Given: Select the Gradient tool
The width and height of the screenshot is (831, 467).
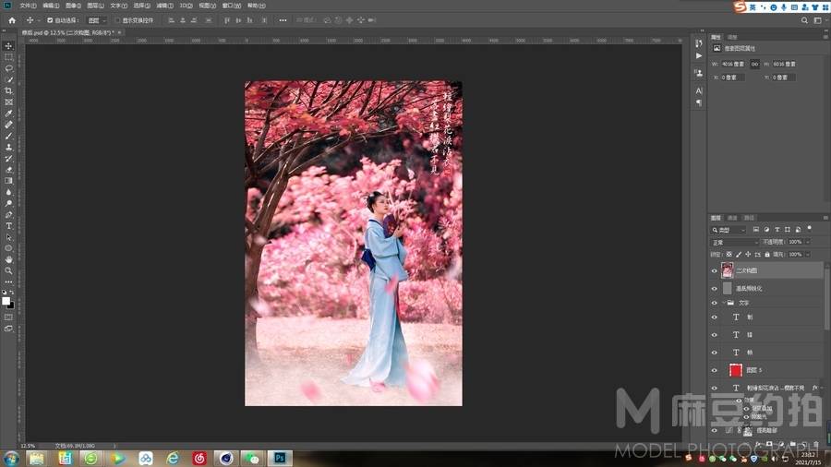Looking at the screenshot, I should (8, 181).
